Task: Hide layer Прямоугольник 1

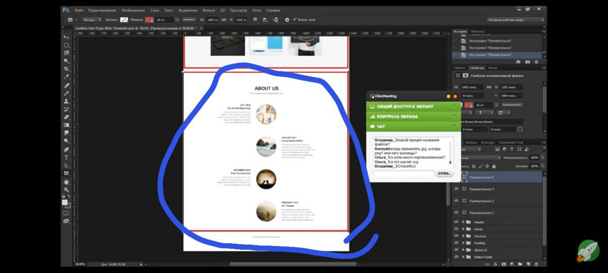Action: (x=457, y=212)
